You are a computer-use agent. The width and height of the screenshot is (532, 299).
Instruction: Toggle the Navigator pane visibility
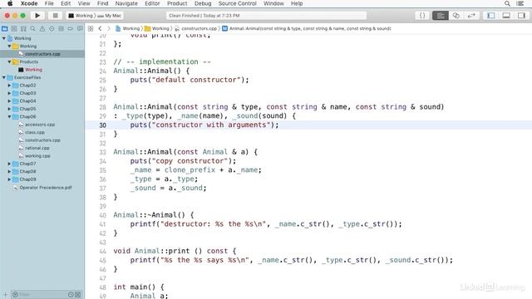[x=490, y=16]
